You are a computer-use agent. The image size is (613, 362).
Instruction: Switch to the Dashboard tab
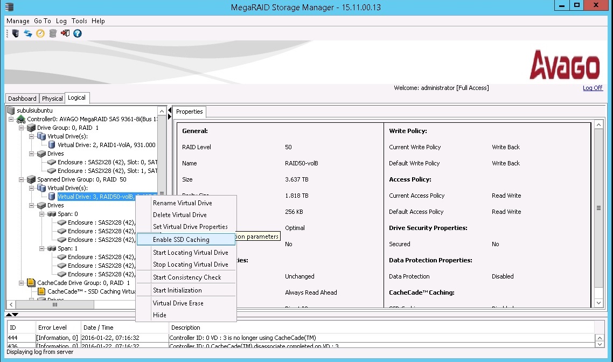[x=22, y=98]
